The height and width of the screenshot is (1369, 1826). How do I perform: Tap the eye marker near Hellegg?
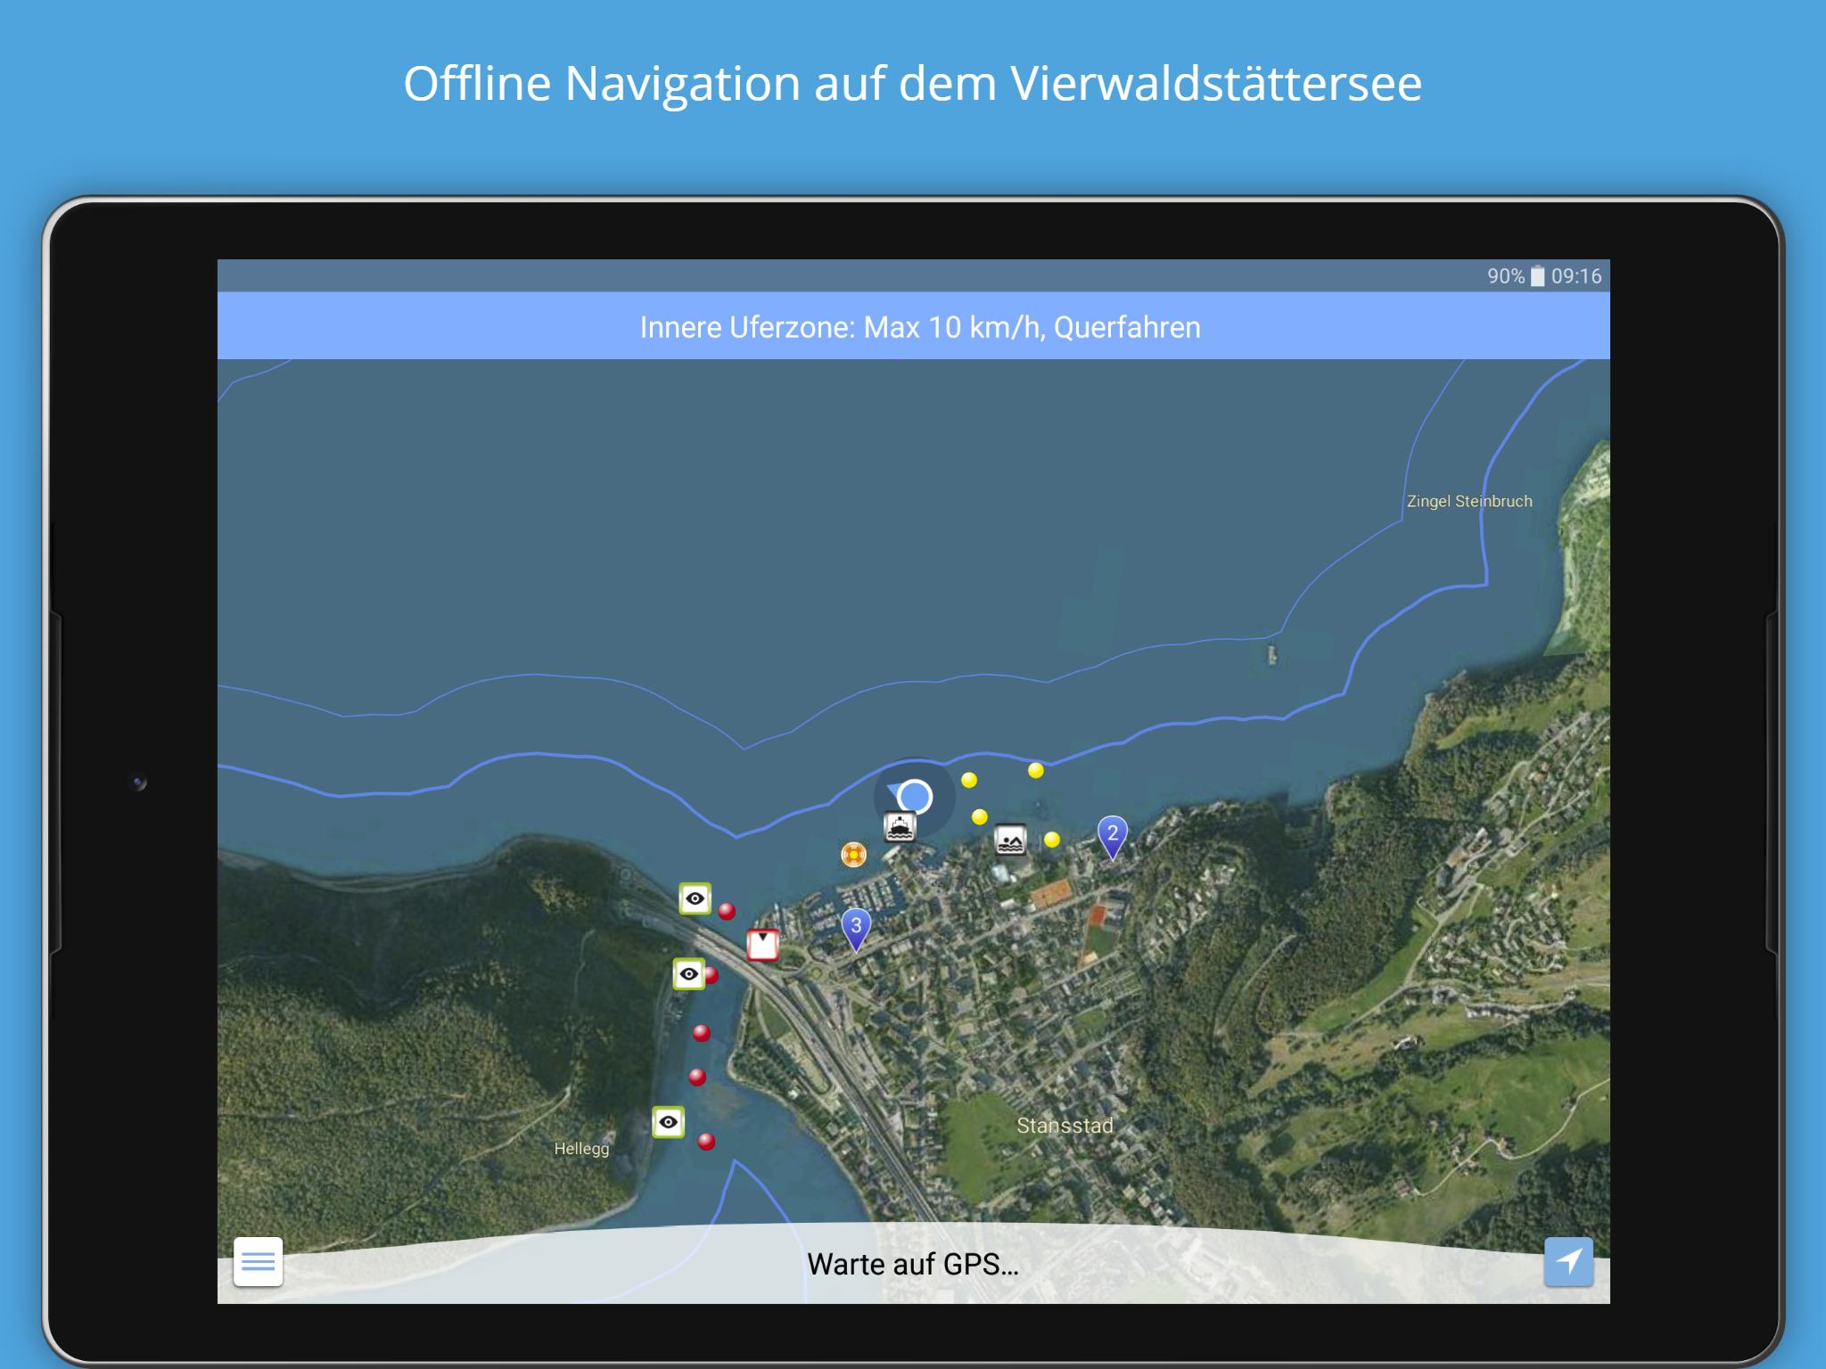[668, 1122]
